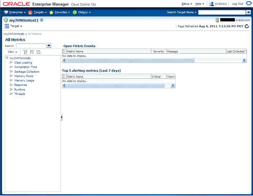Click Metric Name header in Open Metric Events
Viewport: 253px width, 196px height.
click(x=109, y=51)
